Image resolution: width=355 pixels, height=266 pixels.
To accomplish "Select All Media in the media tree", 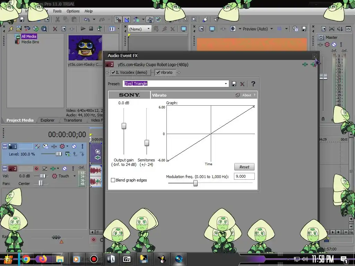I will [29, 36].
